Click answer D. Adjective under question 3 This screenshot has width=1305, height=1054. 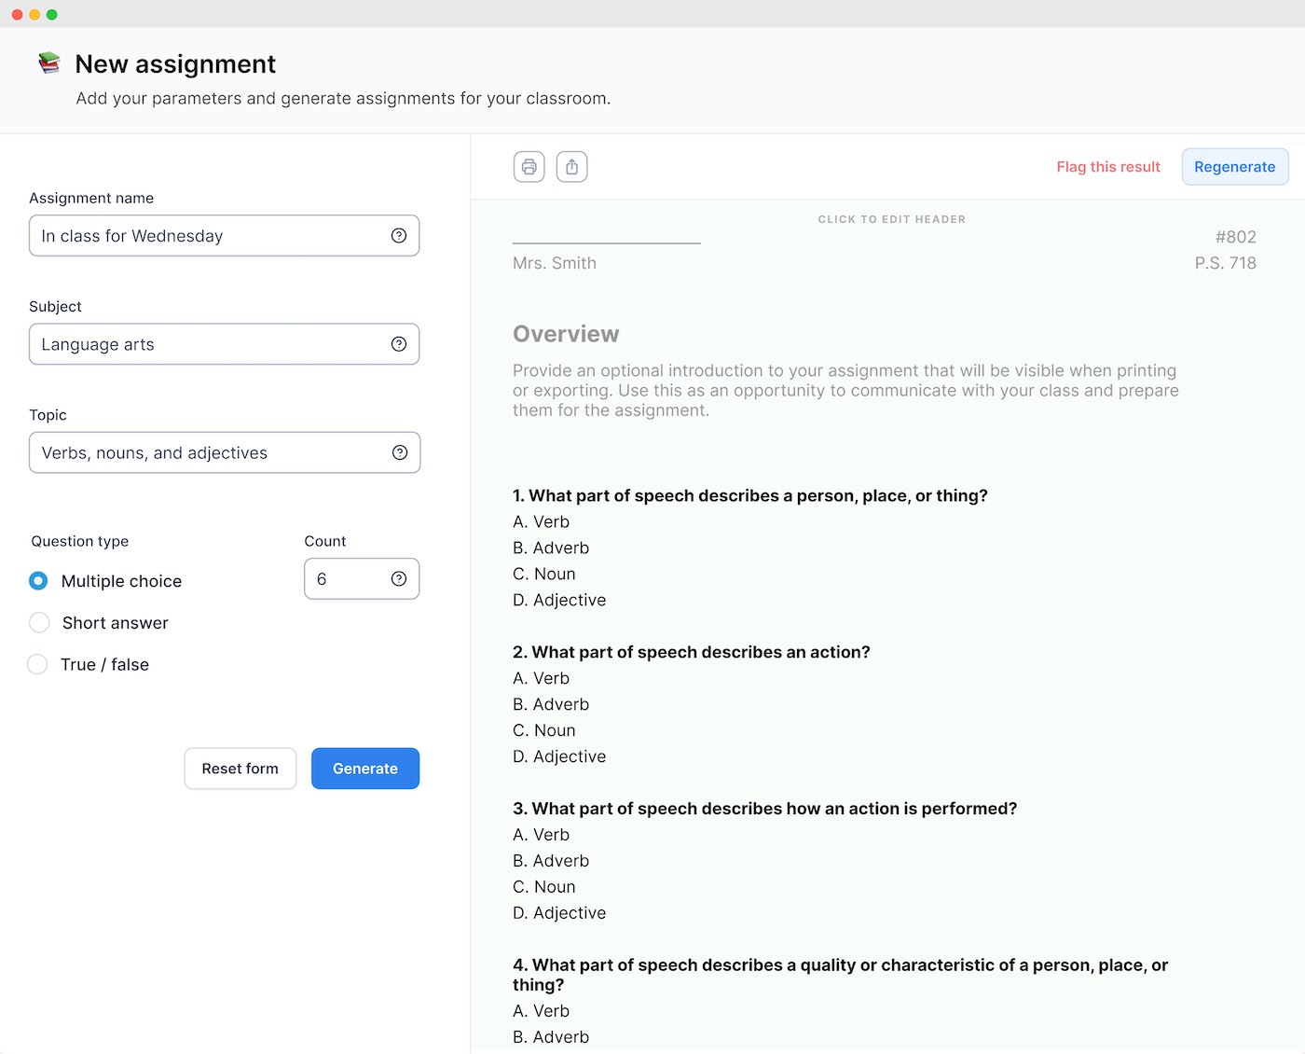point(559,913)
